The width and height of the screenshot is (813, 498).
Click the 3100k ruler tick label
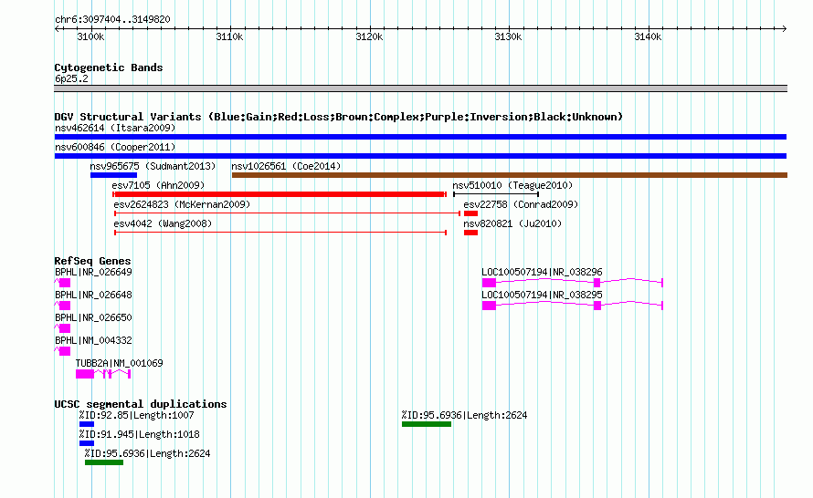click(x=90, y=36)
